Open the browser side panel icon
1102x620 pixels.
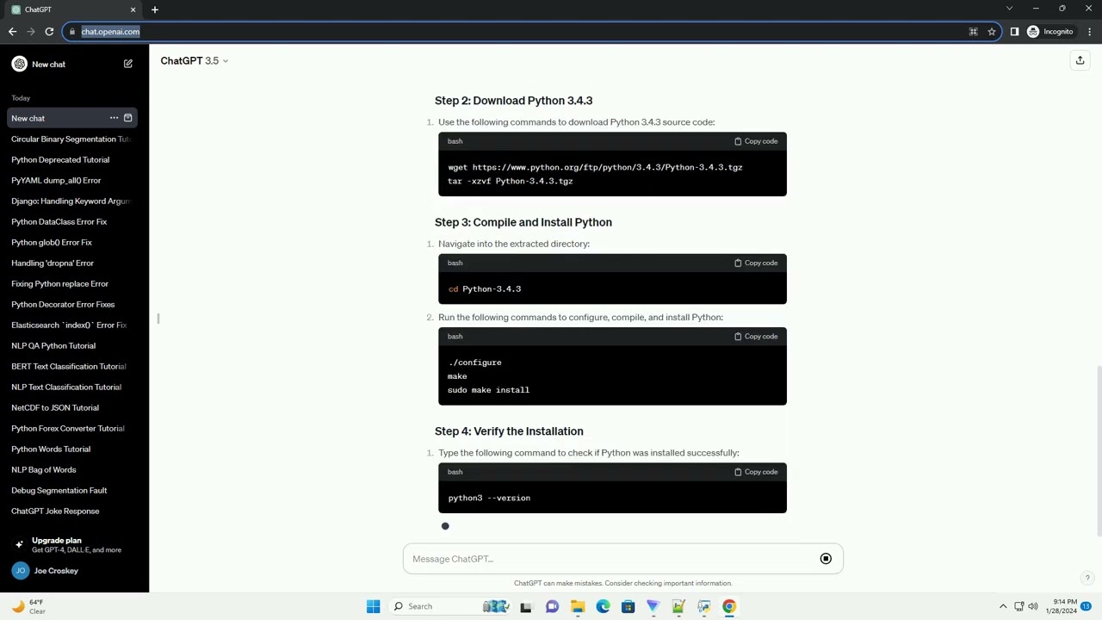[1014, 32]
